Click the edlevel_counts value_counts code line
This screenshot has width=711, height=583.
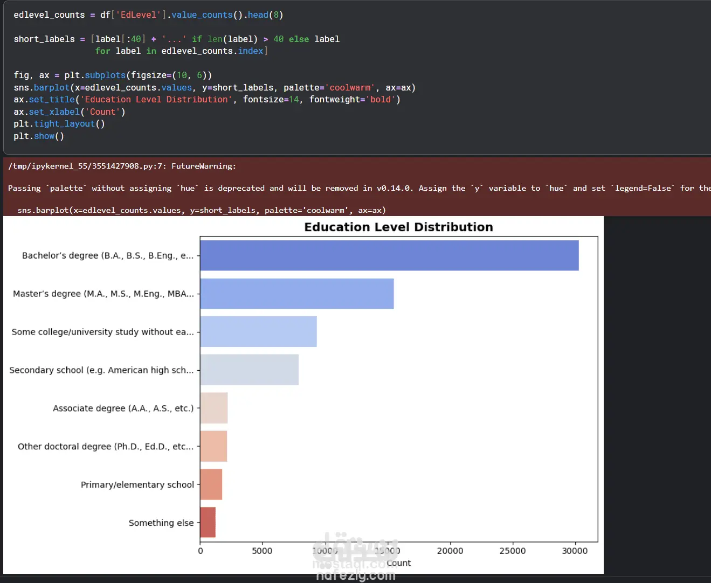[x=148, y=15]
